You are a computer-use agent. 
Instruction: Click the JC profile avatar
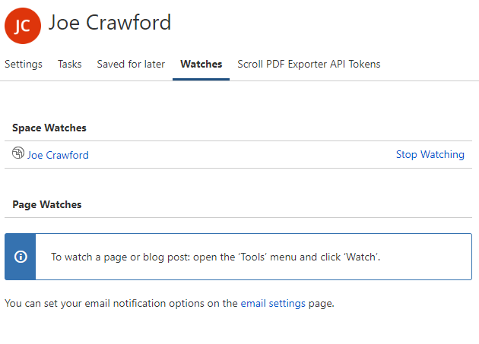point(23,26)
